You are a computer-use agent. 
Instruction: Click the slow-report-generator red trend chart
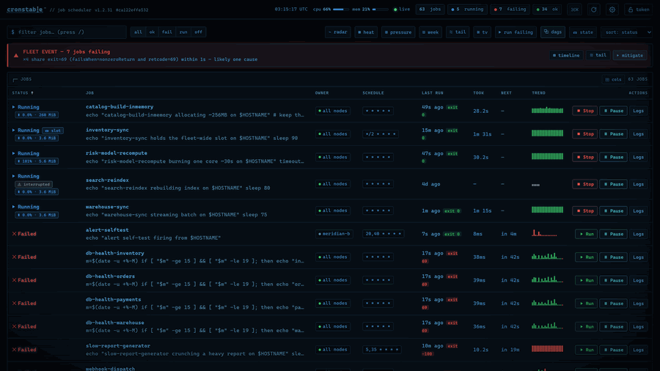(547, 349)
